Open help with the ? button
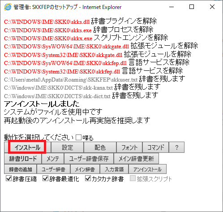Screen dimensions: 223x212 (x=176, y=147)
